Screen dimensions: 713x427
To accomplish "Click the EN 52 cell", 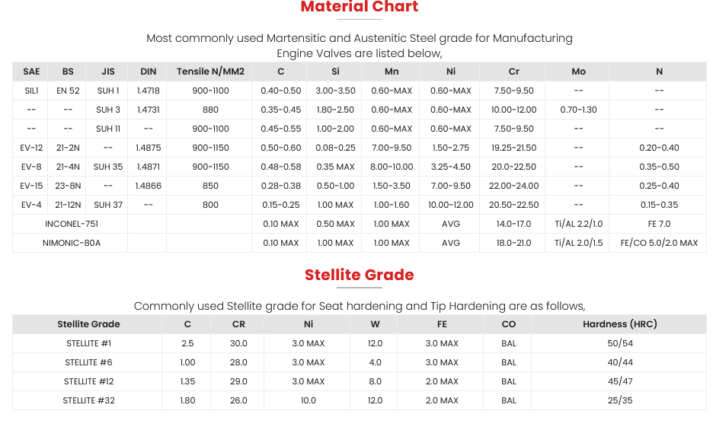I will tap(69, 91).
